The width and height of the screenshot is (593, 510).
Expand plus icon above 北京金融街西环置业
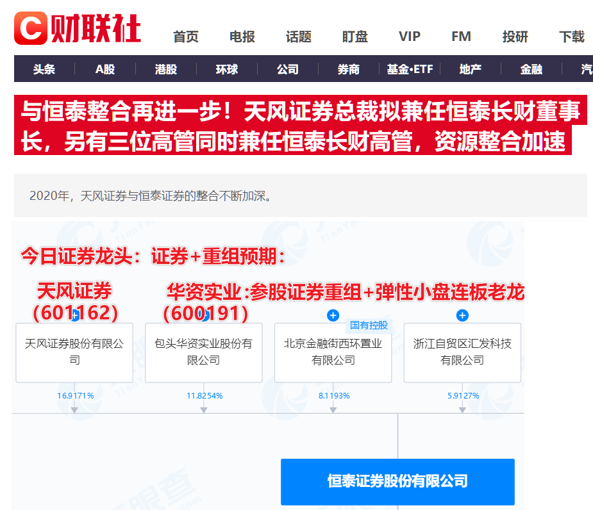pyautogui.click(x=333, y=315)
